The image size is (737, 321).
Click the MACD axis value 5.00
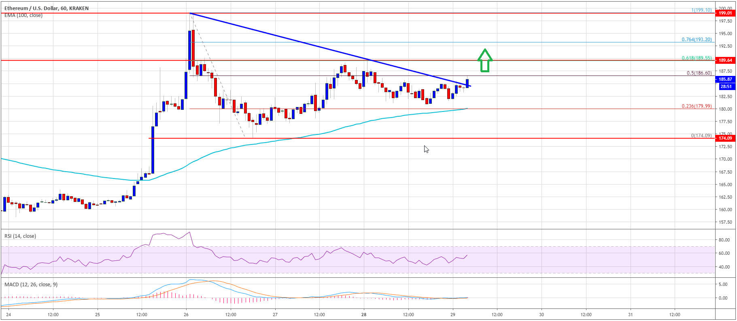pos(723,284)
